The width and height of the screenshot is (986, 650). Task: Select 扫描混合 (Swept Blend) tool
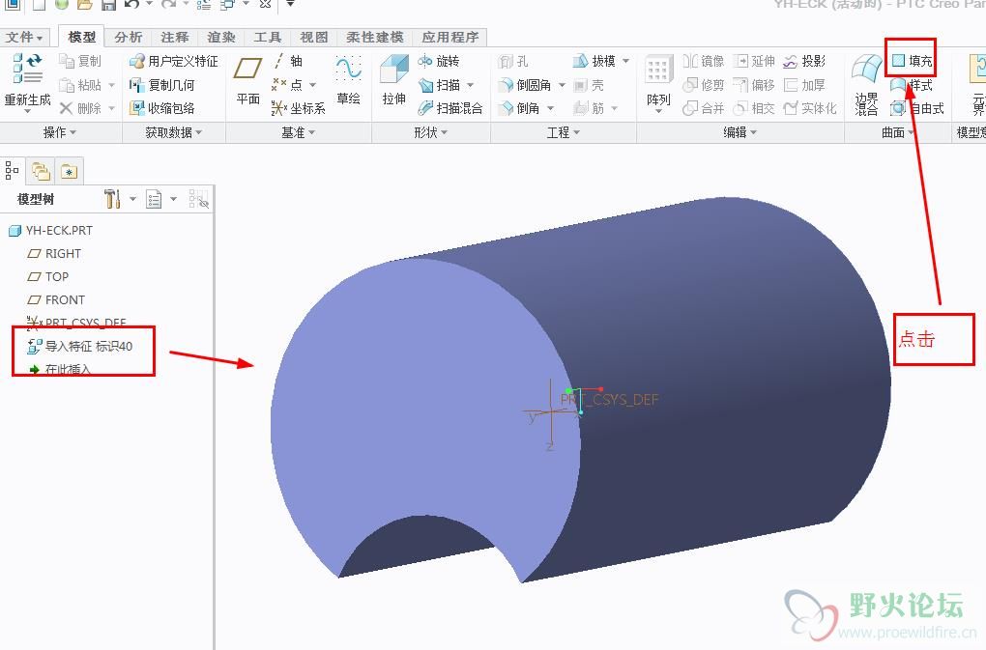(450, 108)
